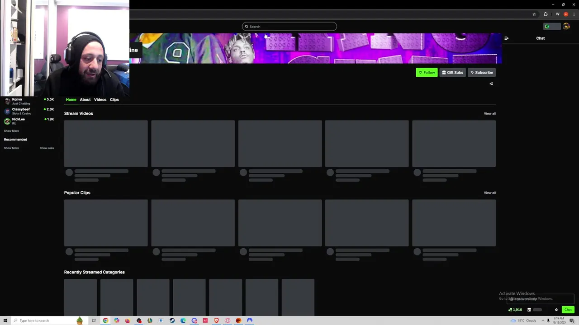Screen dimensions: 579x325
Task: Open Brave browser from taskbar
Action: (216, 320)
